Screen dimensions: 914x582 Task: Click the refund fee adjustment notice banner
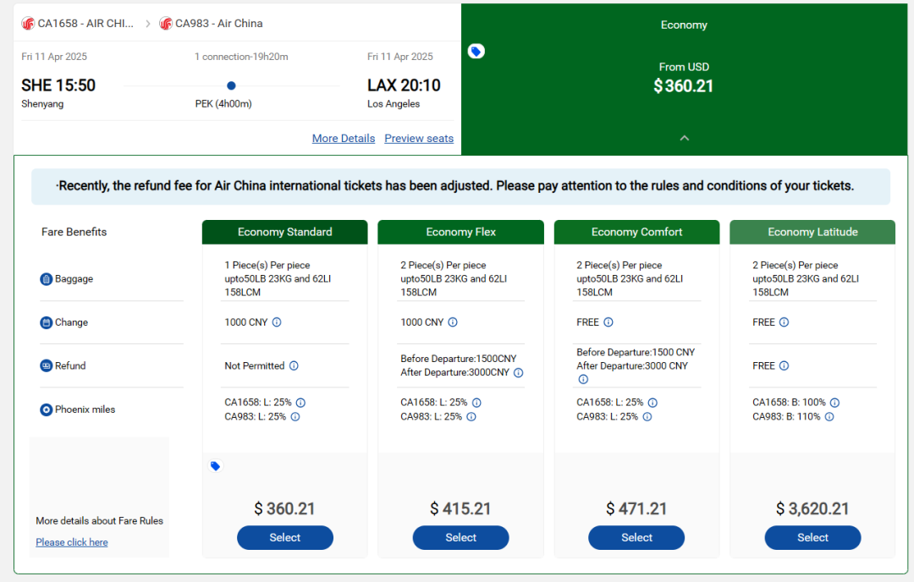pos(460,186)
